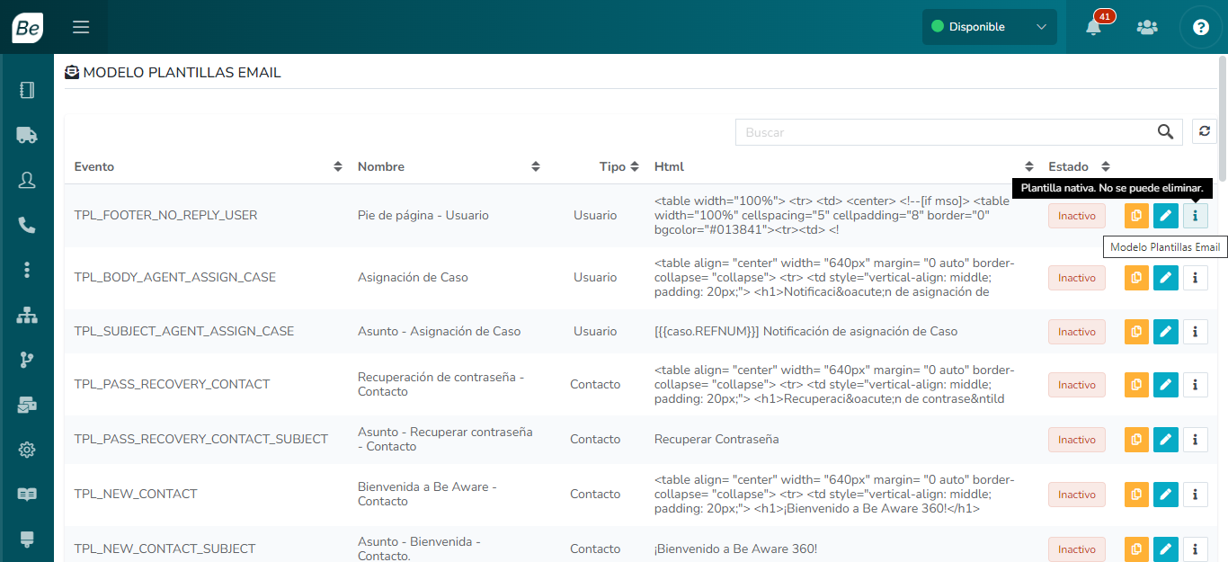
Task: Open the settings gear in sidebar
Action: (27, 450)
